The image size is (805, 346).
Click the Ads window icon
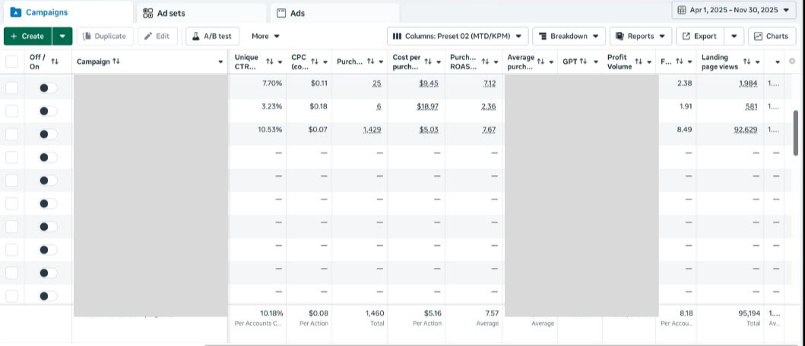(280, 14)
